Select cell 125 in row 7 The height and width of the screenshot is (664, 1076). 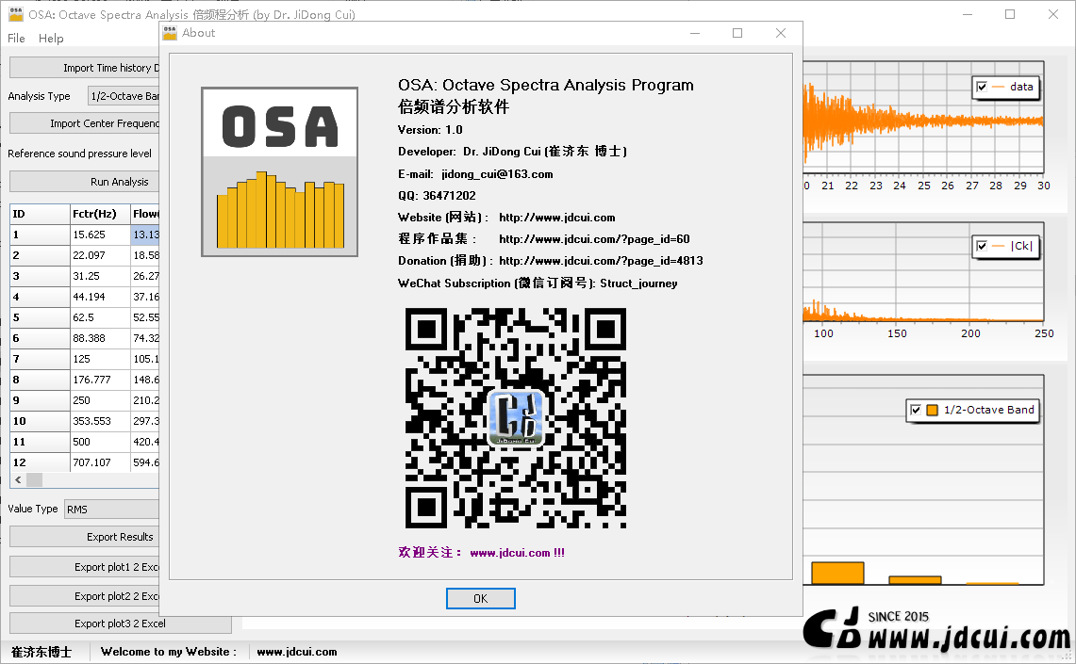[x=100, y=359]
